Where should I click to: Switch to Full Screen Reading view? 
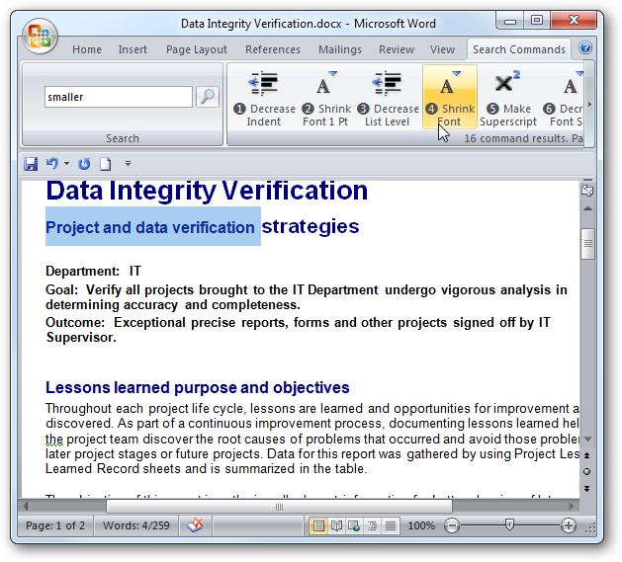point(336,525)
